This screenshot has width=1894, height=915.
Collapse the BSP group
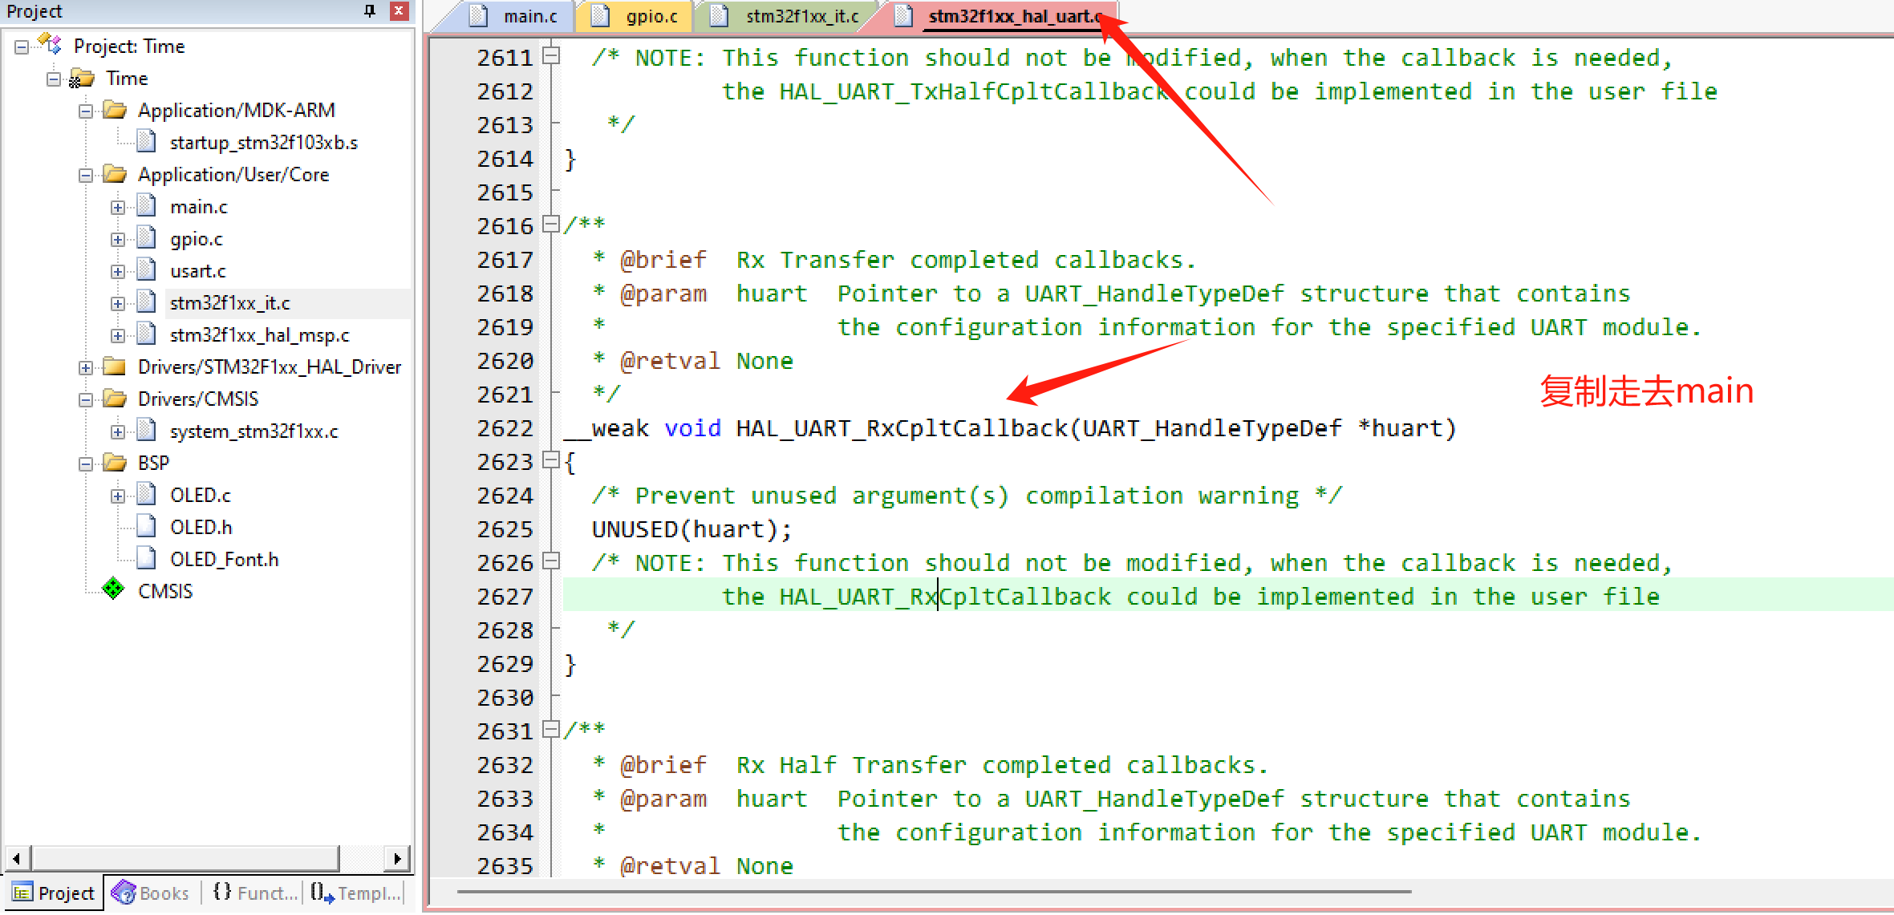(x=86, y=464)
